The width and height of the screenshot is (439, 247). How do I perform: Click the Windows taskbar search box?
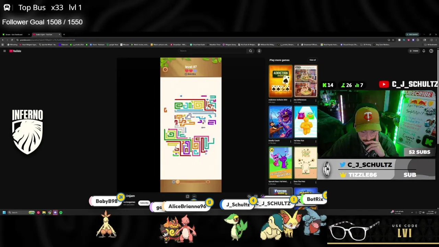pyautogui.click(x=21, y=212)
